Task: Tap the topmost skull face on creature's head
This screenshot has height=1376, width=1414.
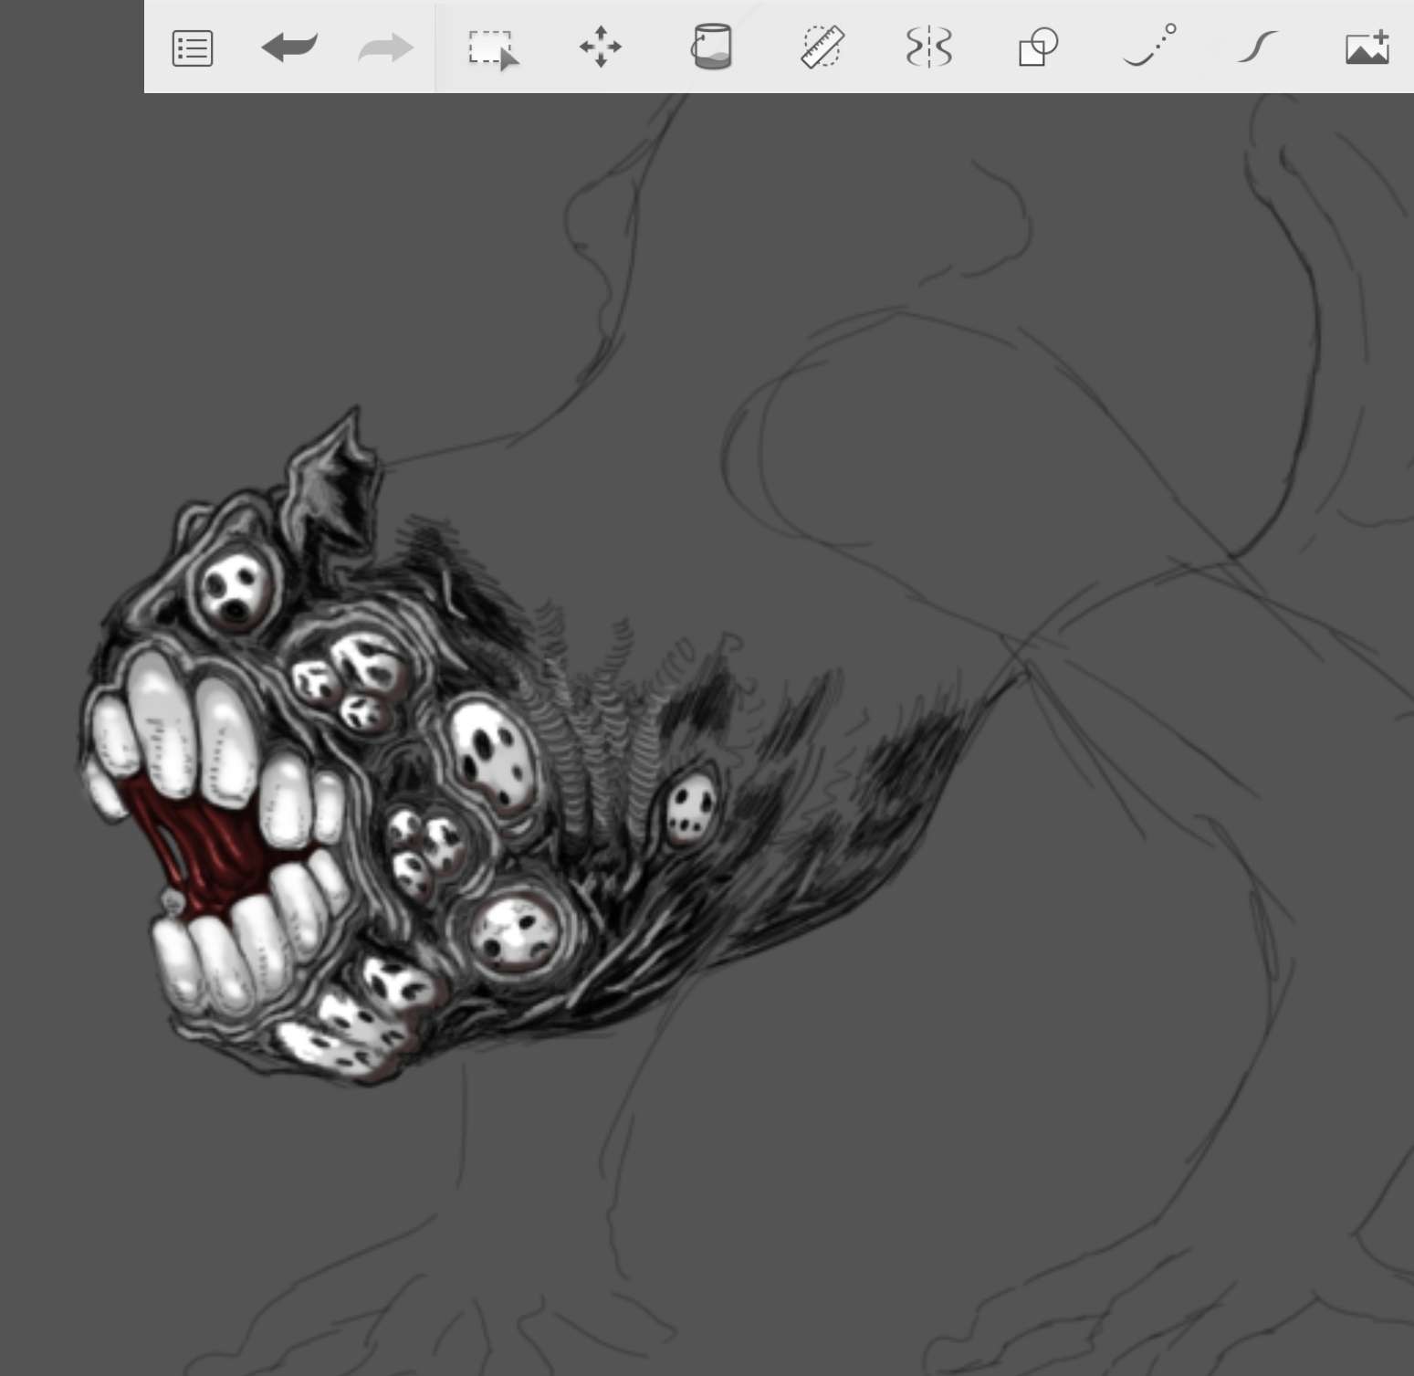Action: 234,589
